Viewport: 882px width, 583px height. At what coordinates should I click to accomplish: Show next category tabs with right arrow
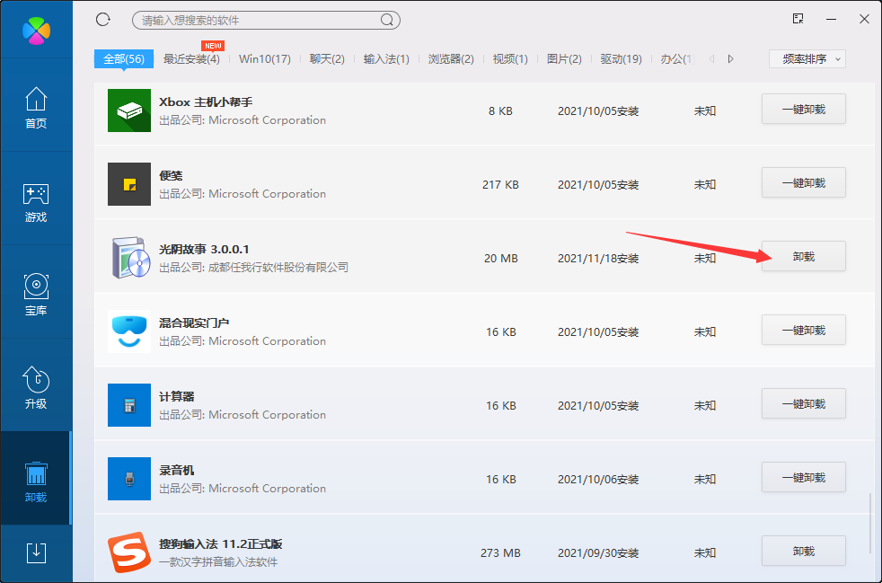[x=731, y=59]
